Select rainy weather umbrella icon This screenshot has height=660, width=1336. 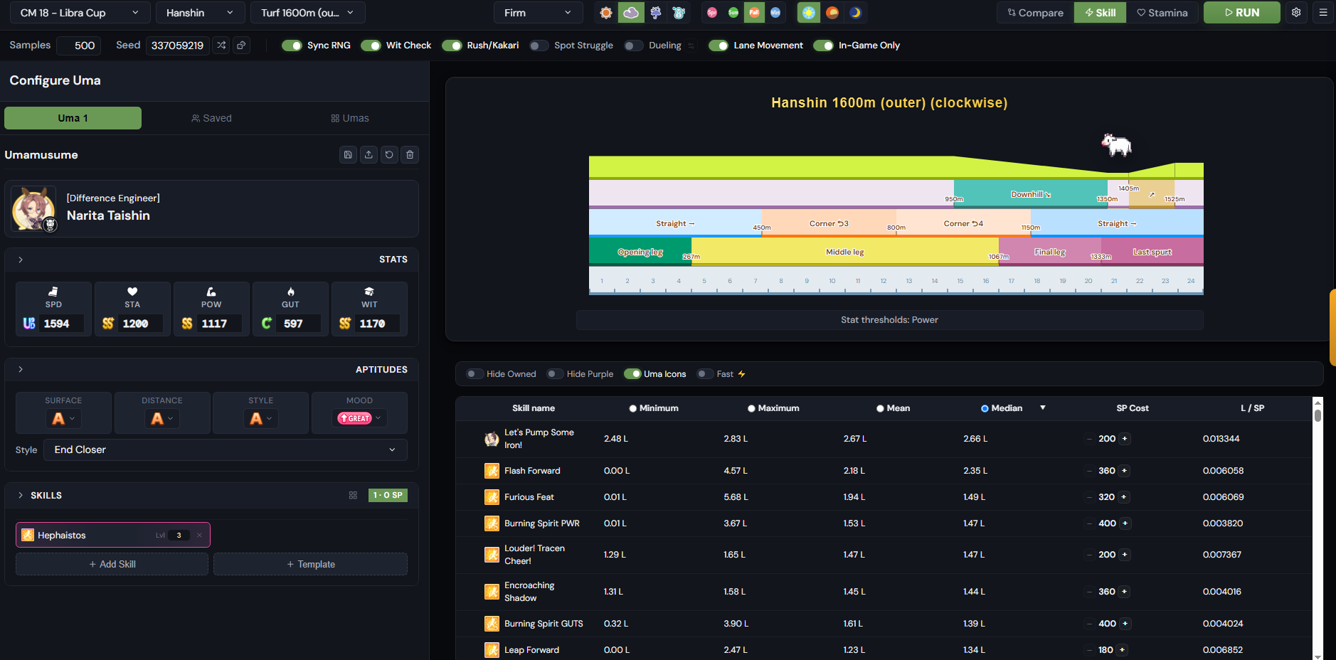coord(655,13)
